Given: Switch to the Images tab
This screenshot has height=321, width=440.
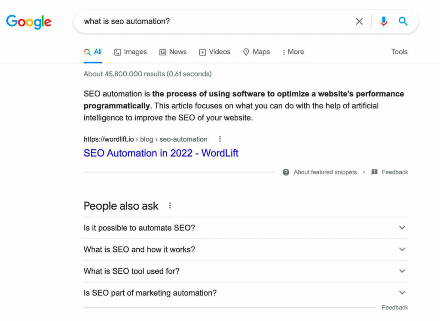Looking at the screenshot, I should (x=131, y=52).
